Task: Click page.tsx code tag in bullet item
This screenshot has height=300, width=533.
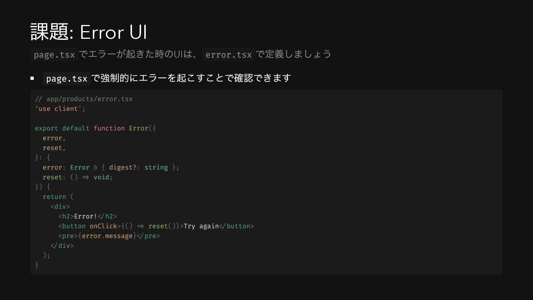Action: coord(67,79)
